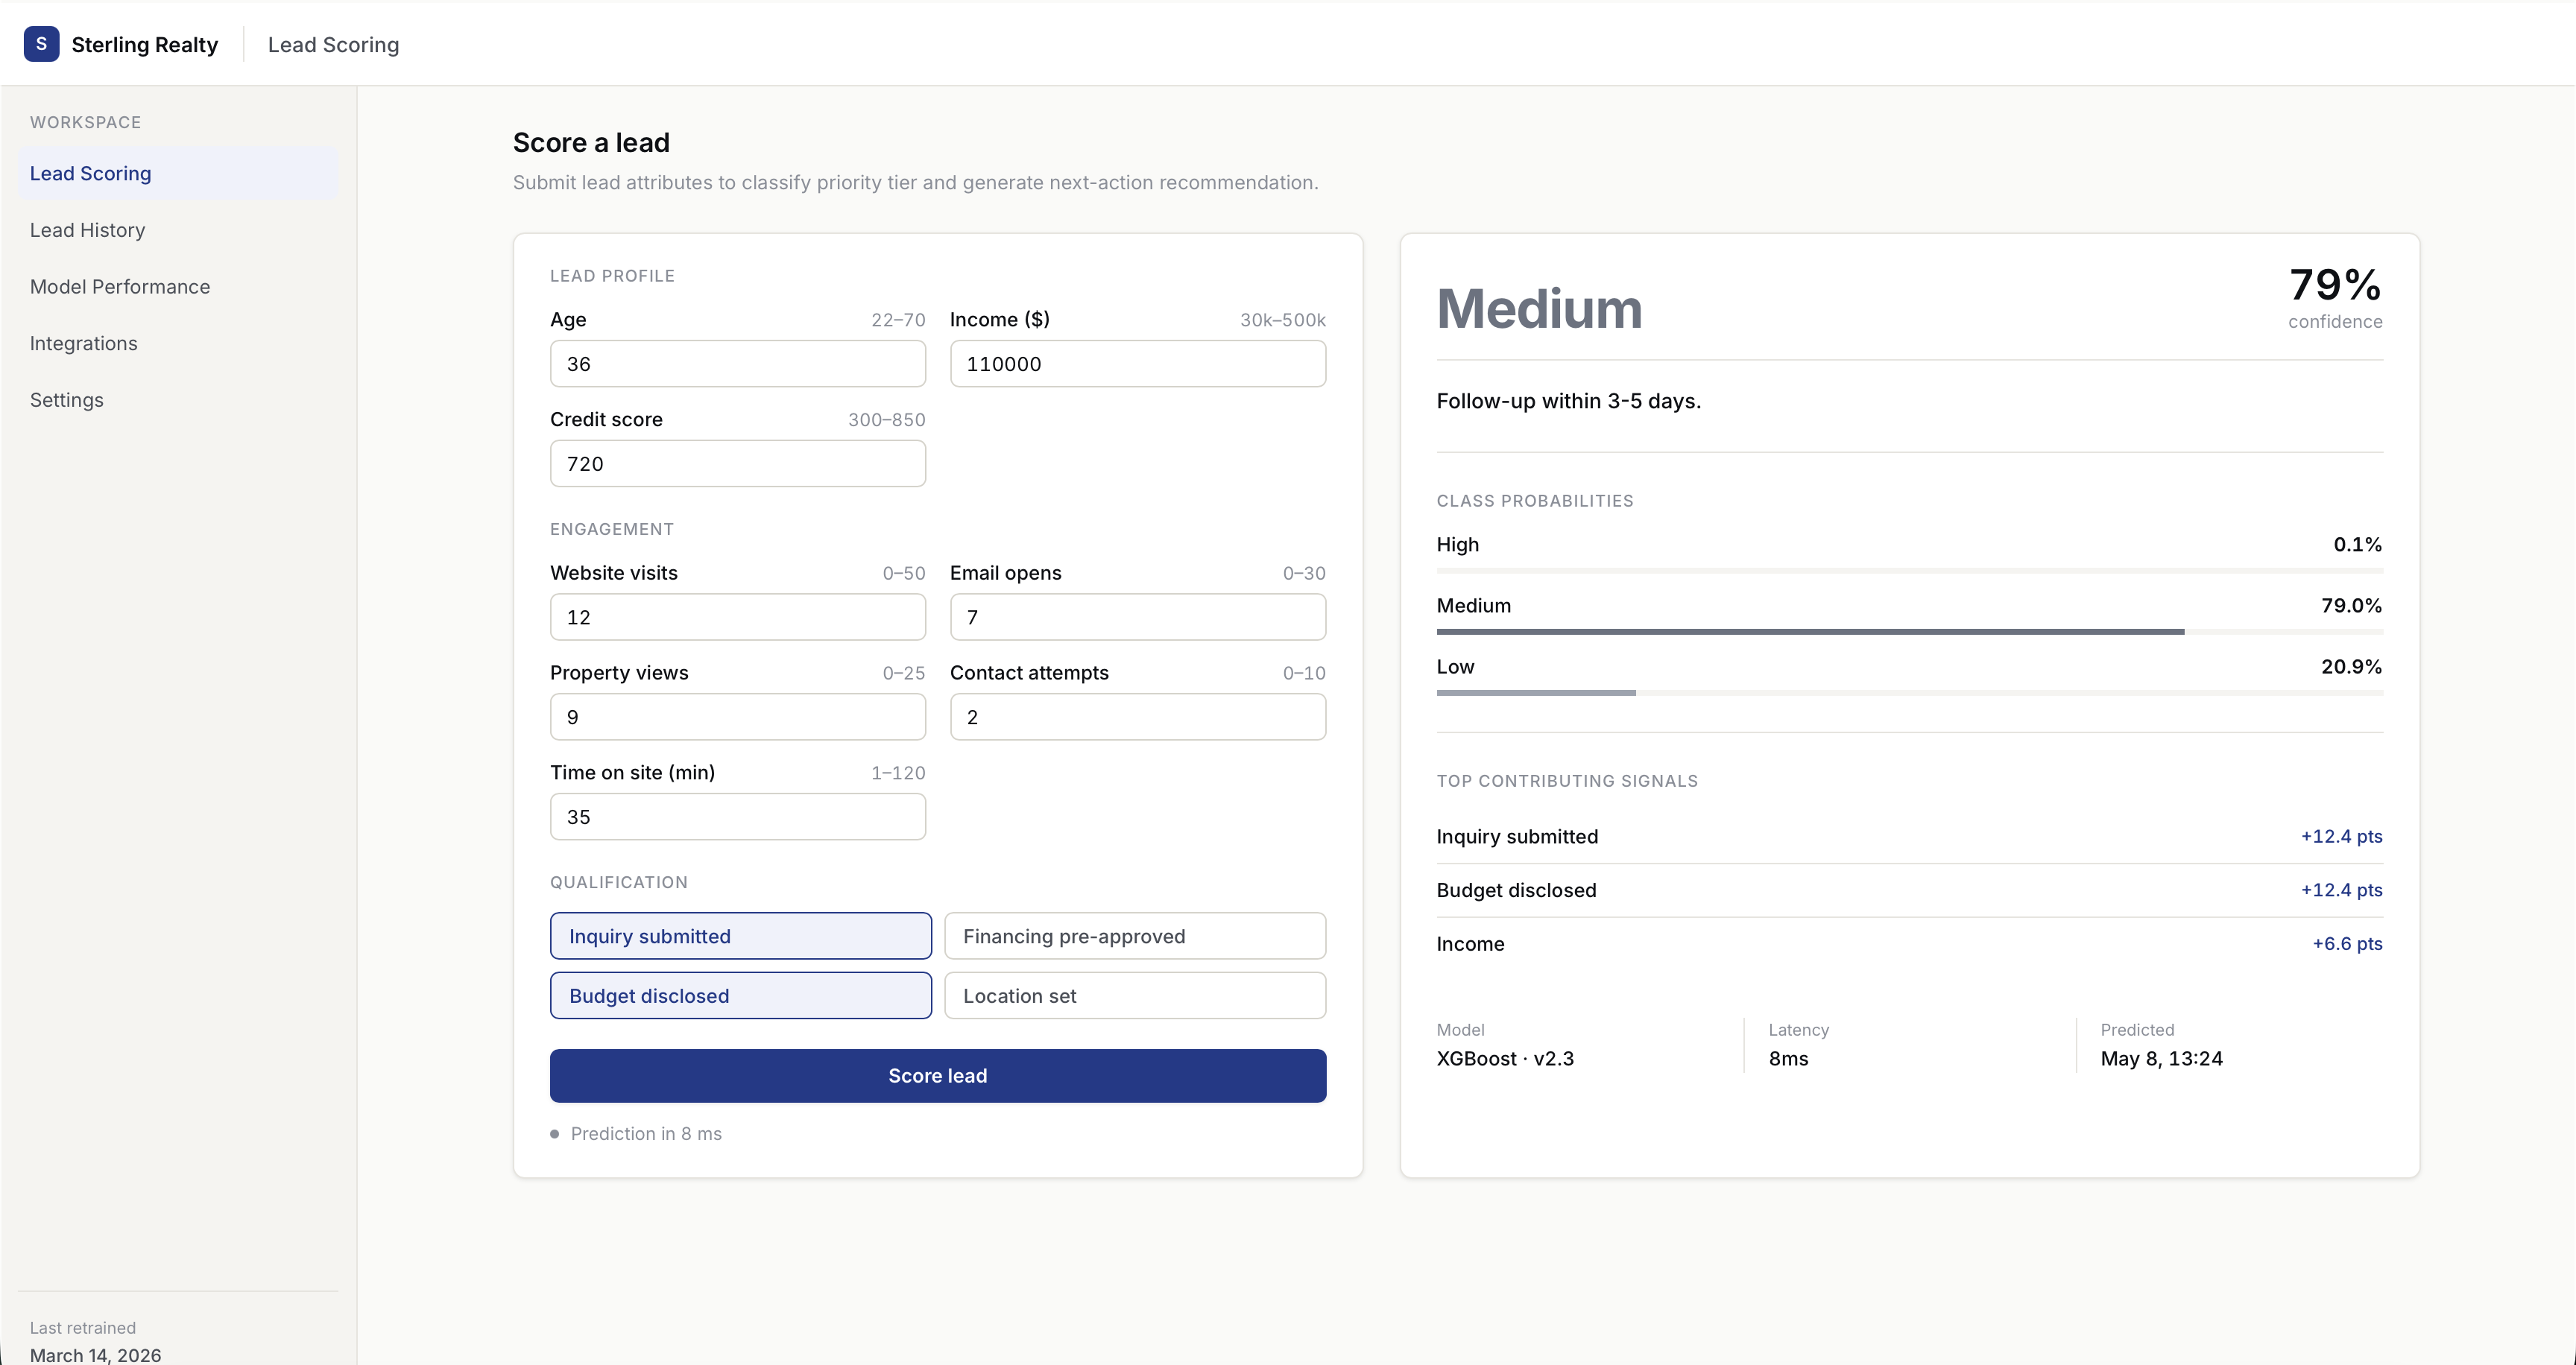Enable Financing pre-approved option
This screenshot has height=1365, width=2576.
pyautogui.click(x=1135, y=937)
